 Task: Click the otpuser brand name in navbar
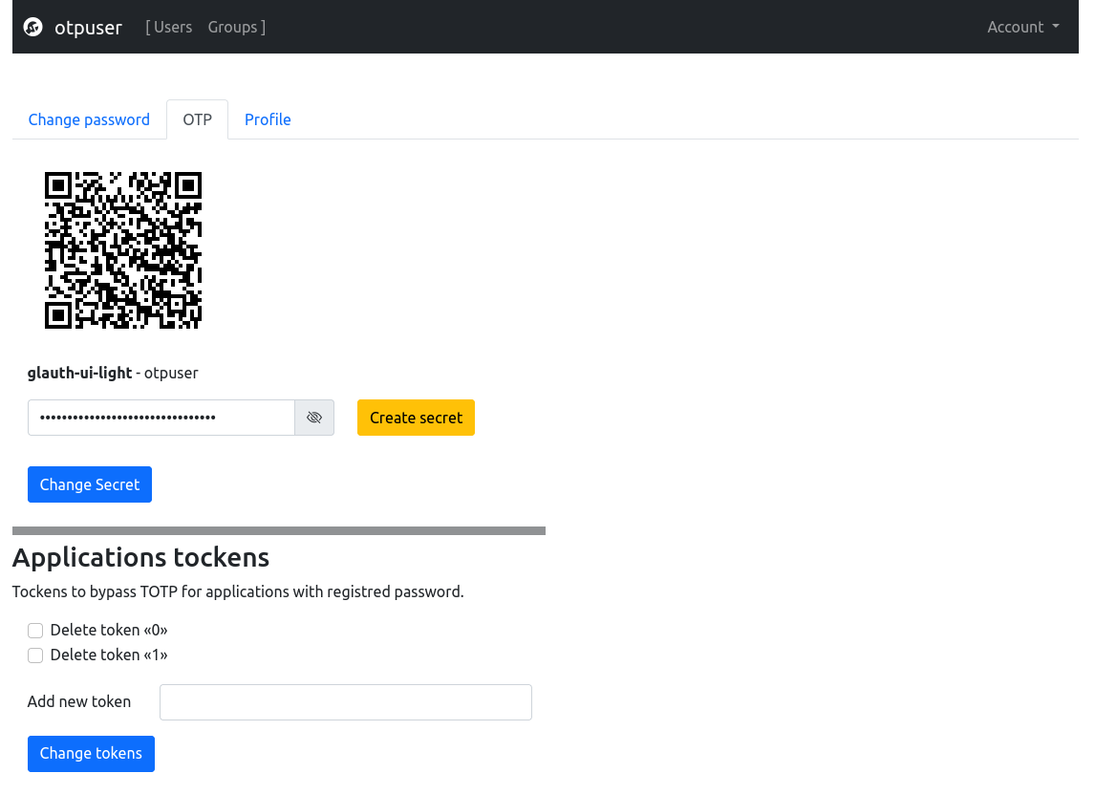88,28
